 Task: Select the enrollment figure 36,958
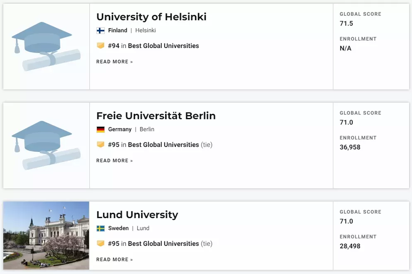[350, 147]
